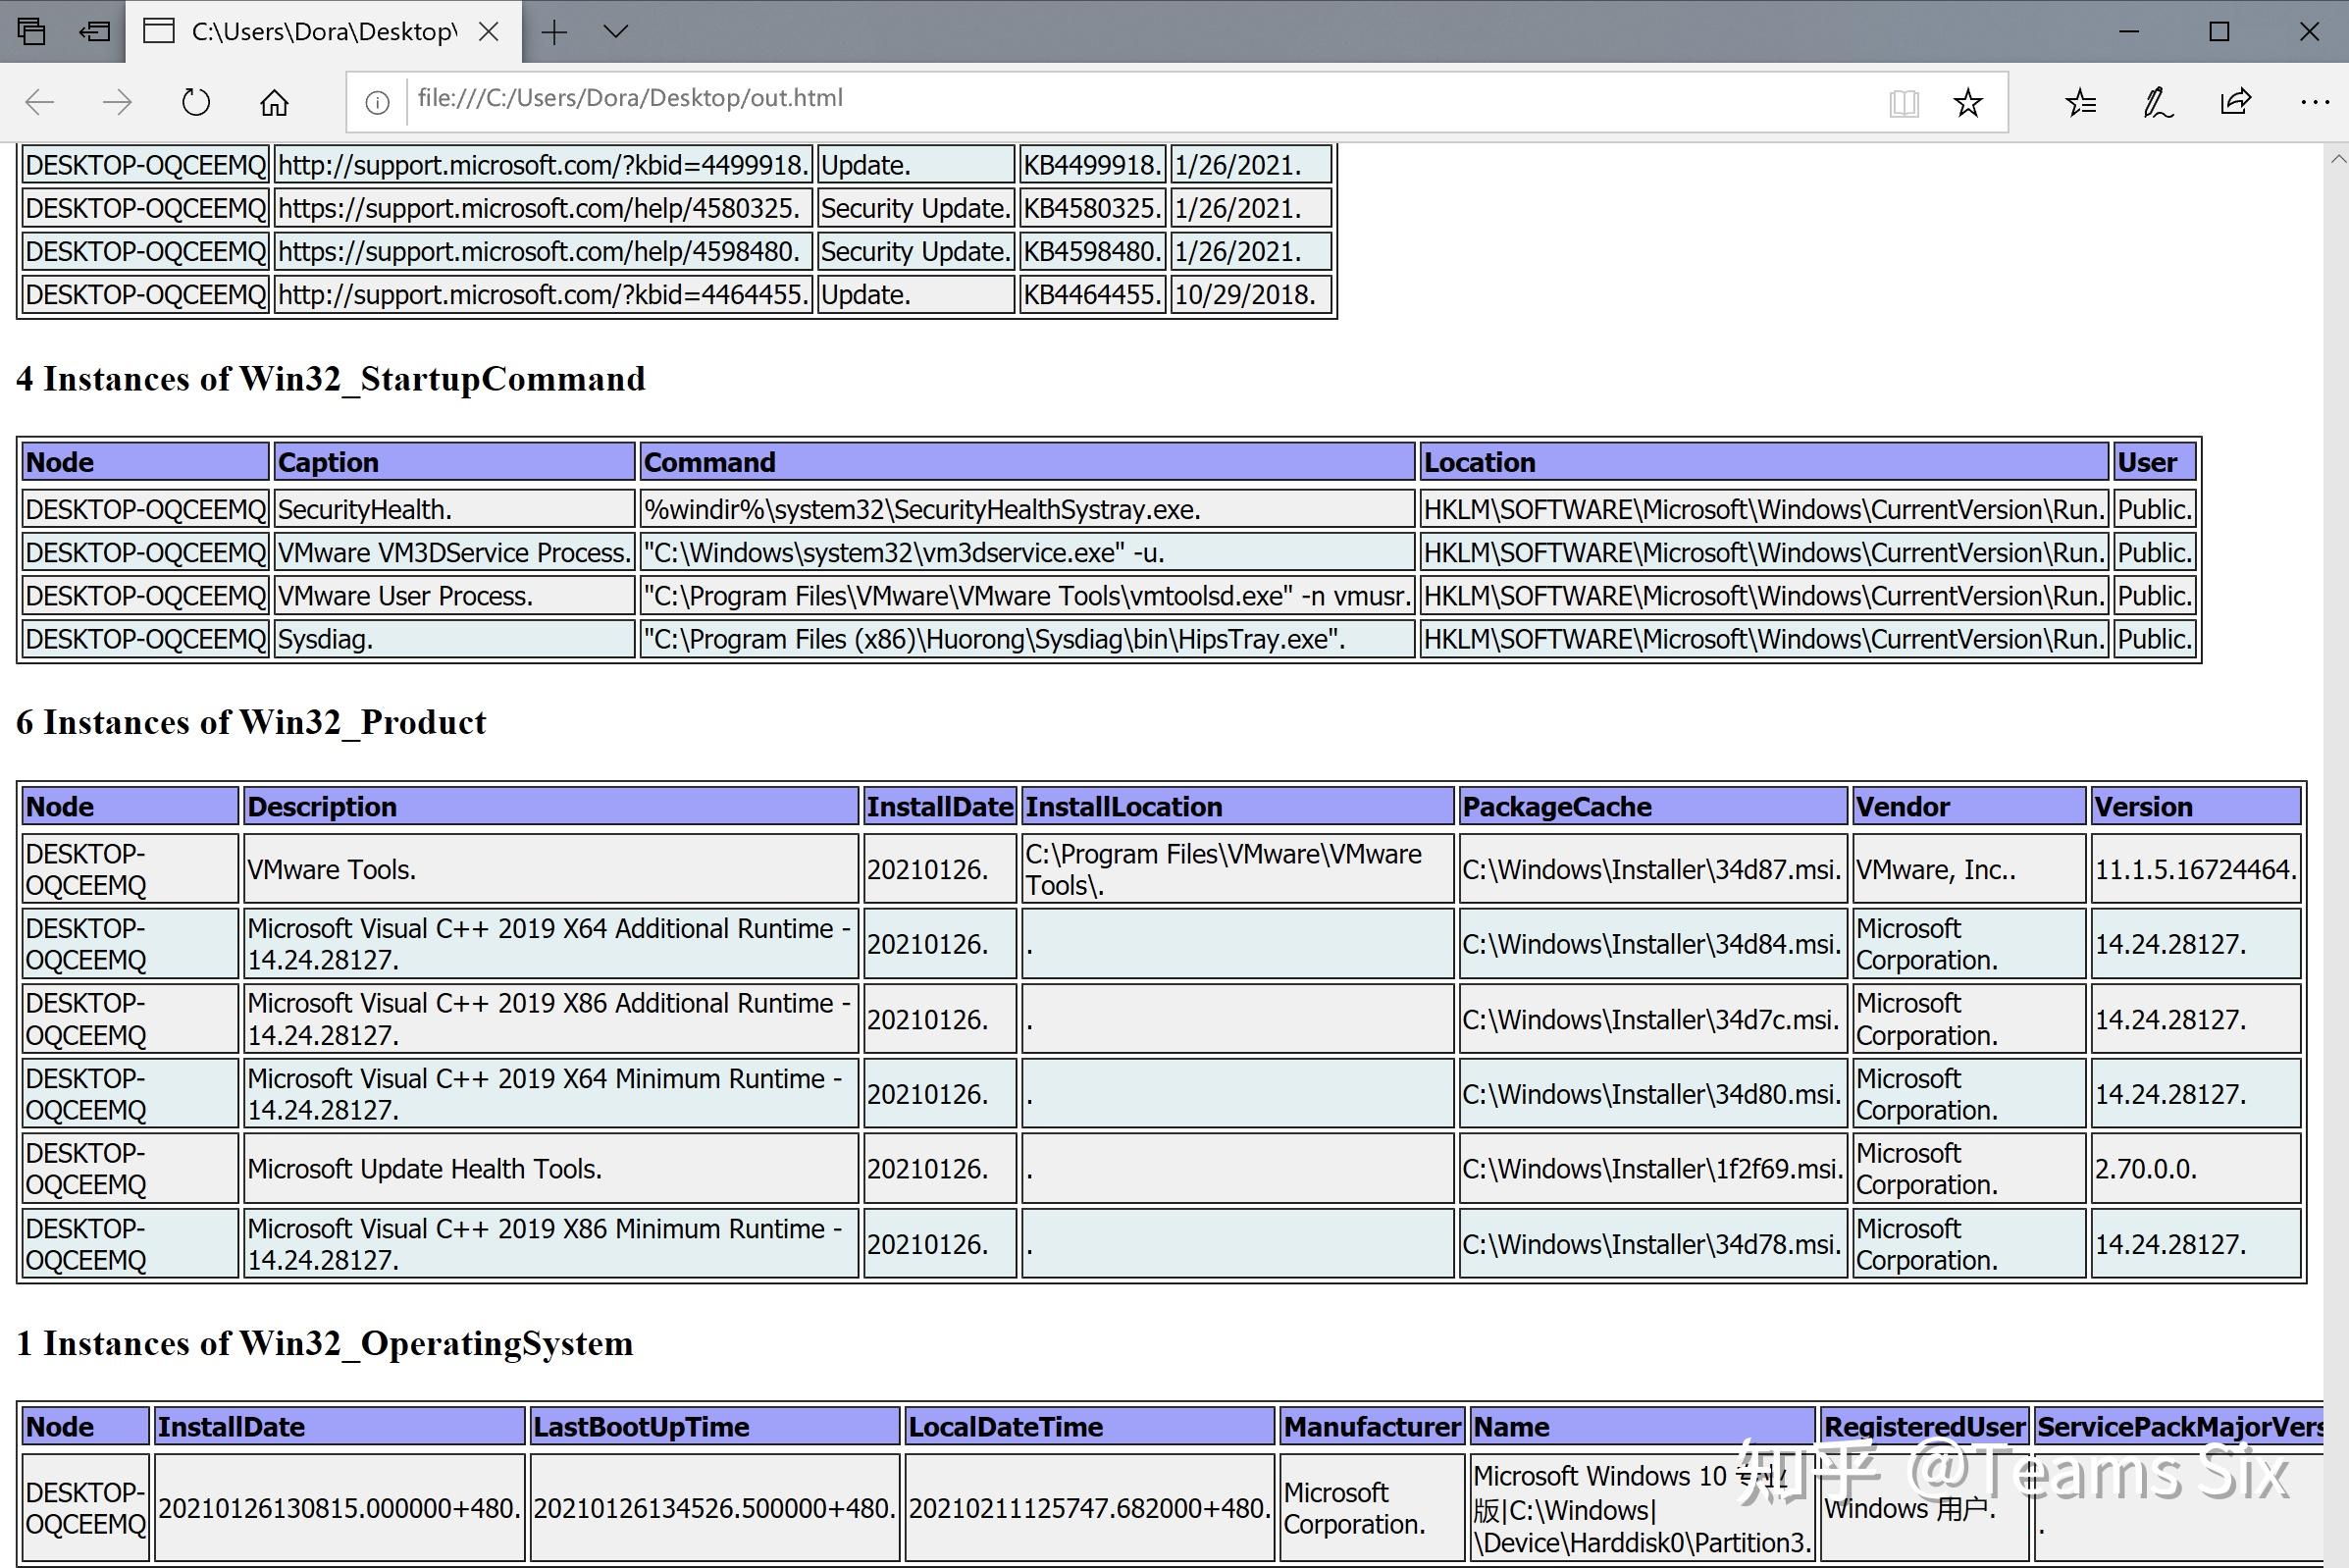Click the HipsTray.exe command cell
This screenshot has width=2349, height=1568.
coord(1026,639)
